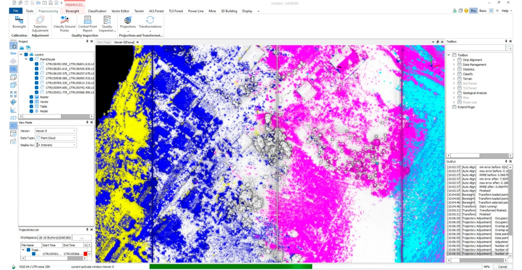Viewport: 522px width, 270px height.
Task: Open the Display by Intensity dropdown
Action: point(56,145)
